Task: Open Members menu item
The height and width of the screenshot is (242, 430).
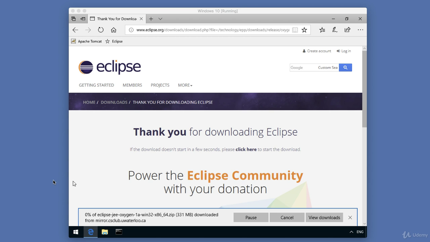Action: coord(132,85)
